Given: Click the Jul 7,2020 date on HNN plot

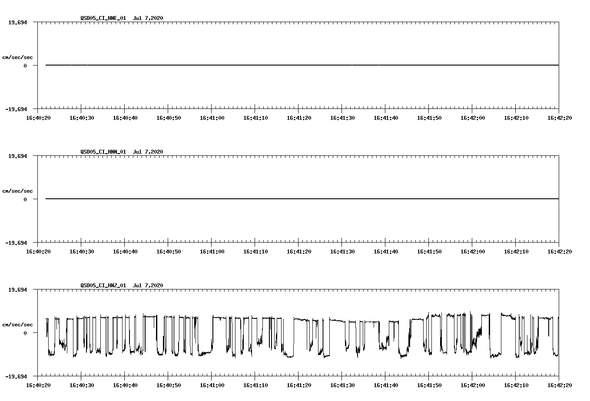Looking at the screenshot, I should 148,152.
